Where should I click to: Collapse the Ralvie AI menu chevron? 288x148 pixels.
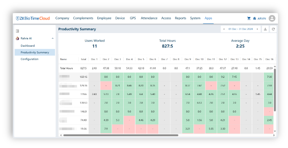pyautogui.click(x=52, y=39)
